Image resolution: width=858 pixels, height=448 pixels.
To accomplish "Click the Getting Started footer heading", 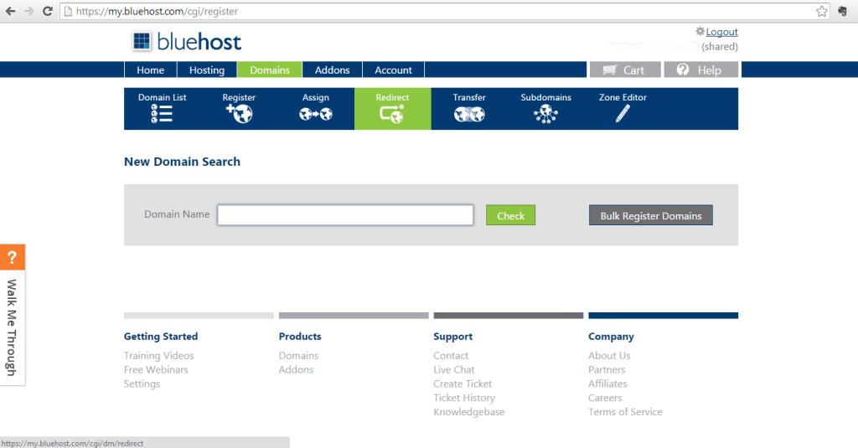I will click(161, 337).
